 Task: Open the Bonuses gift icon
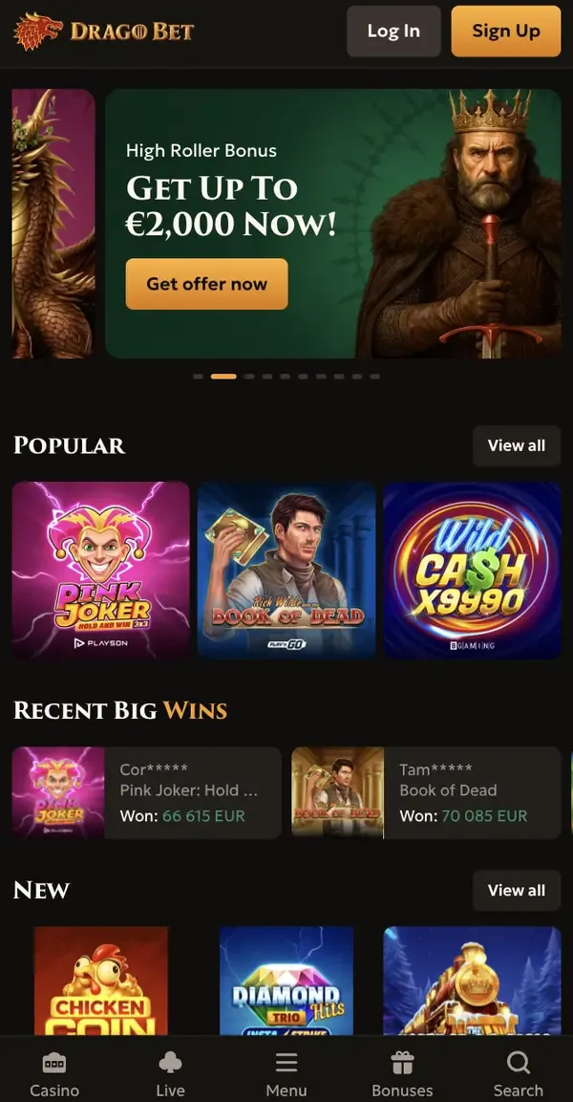coord(402,1063)
